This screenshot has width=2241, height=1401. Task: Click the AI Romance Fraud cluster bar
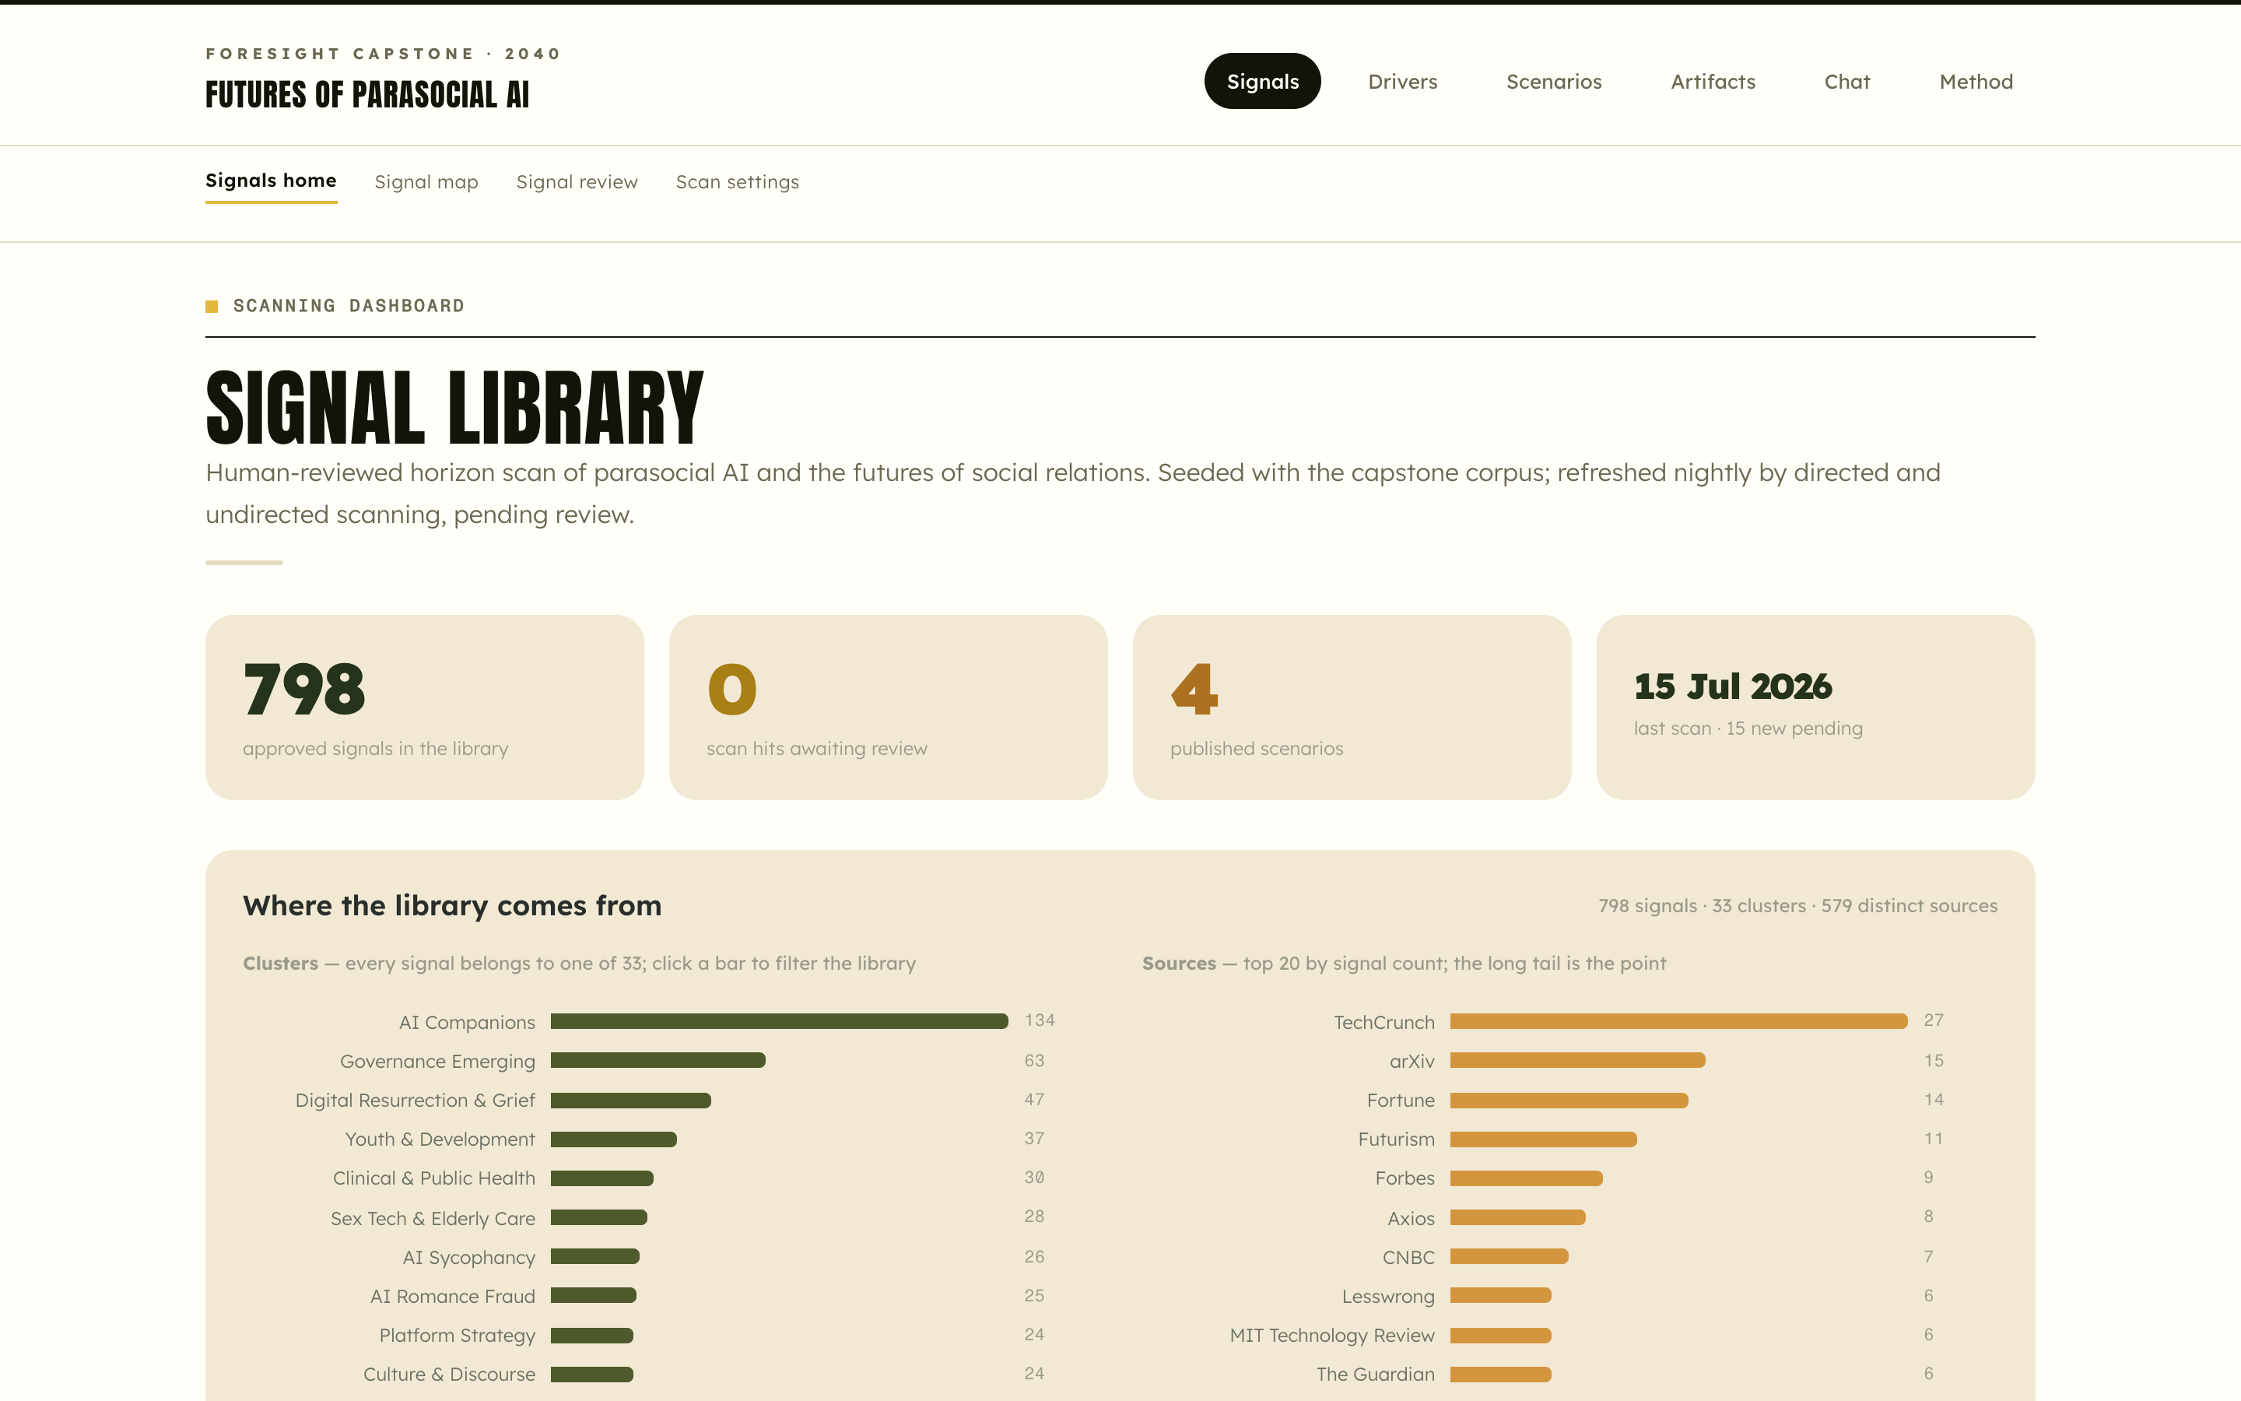click(x=593, y=1295)
